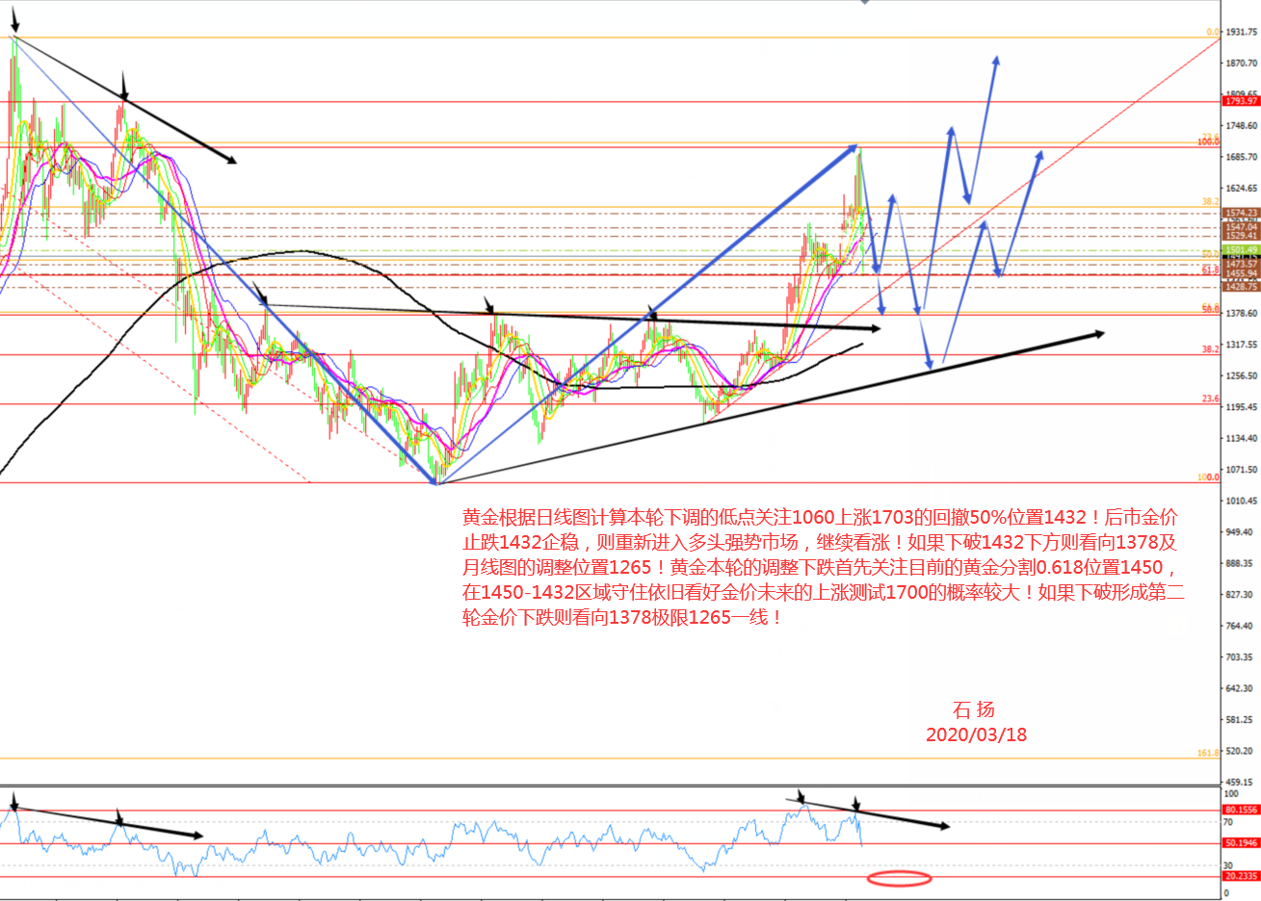1261x901 pixels.
Task: Select the red 38.2 Fibonacci label near 1317.55
Action: coord(1210,349)
